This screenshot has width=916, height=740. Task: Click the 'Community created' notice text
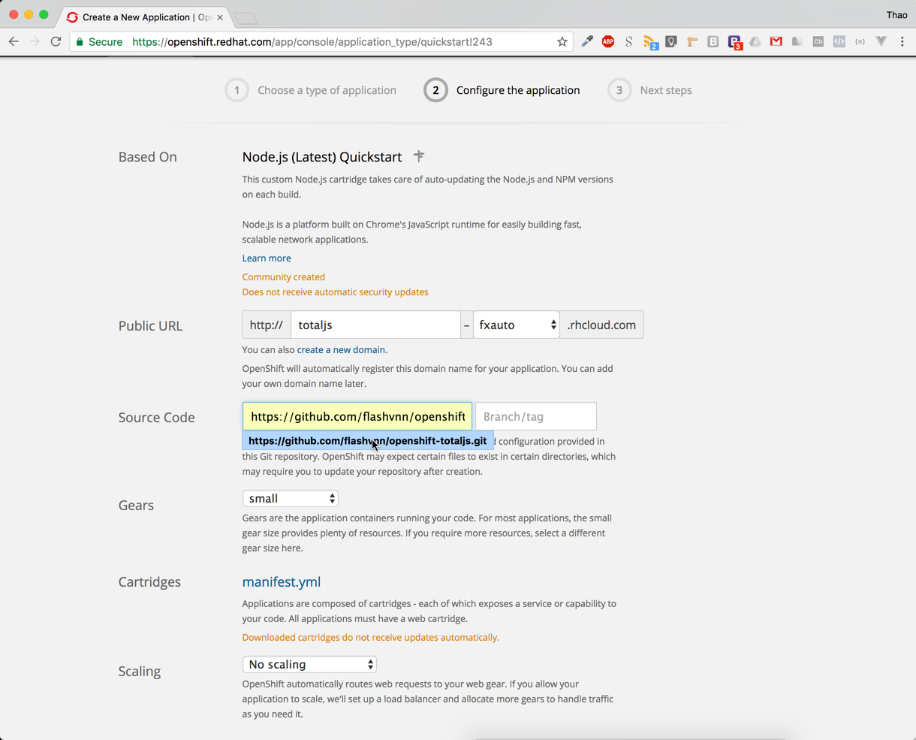(284, 276)
